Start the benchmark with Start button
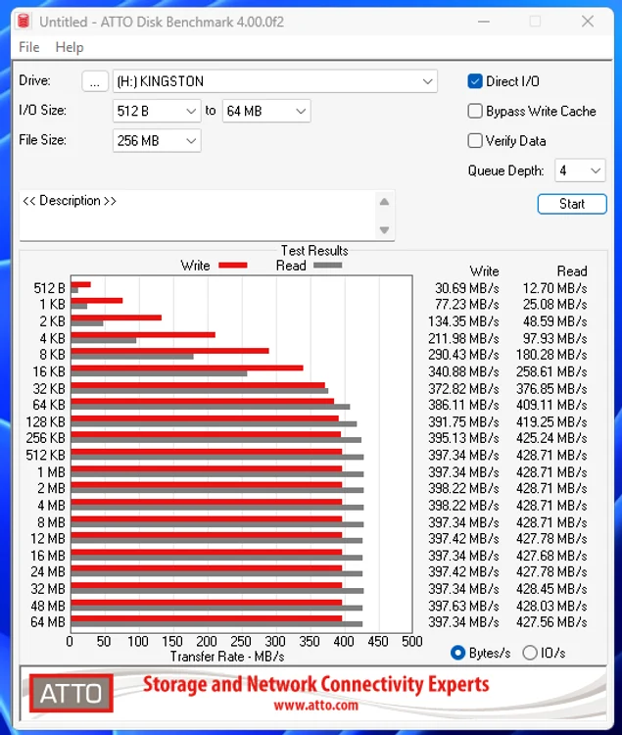 [572, 204]
